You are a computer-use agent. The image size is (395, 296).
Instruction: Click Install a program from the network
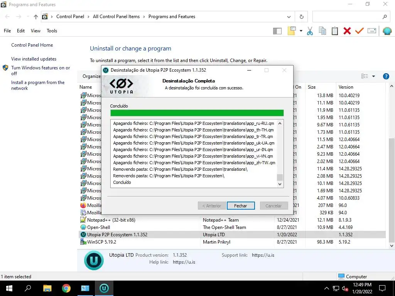click(38, 85)
